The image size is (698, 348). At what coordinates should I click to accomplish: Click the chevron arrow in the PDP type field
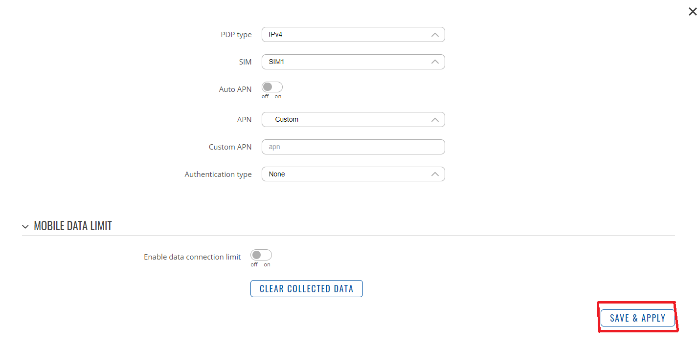point(434,35)
